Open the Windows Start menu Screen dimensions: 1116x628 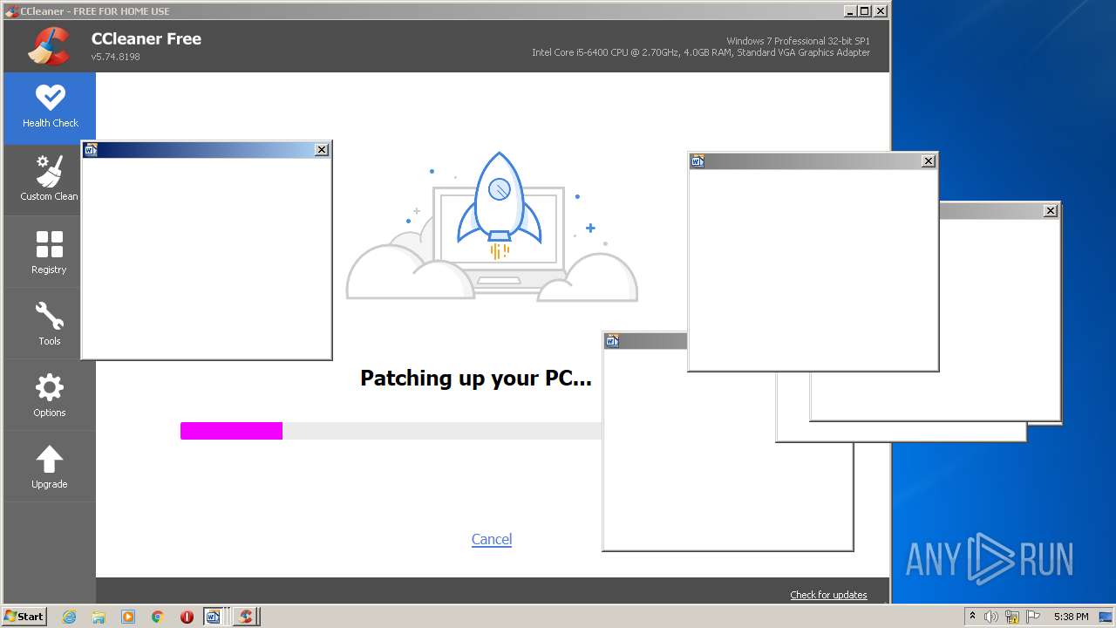point(24,616)
